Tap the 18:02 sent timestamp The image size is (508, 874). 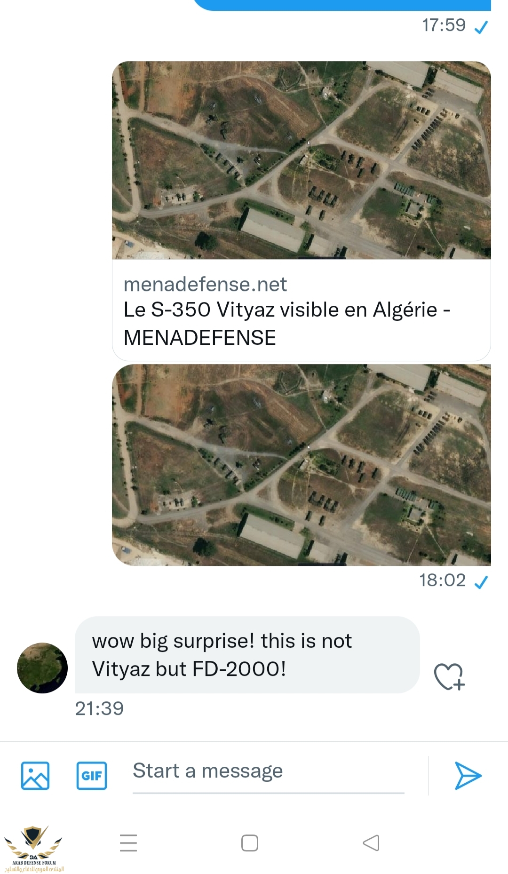[442, 580]
